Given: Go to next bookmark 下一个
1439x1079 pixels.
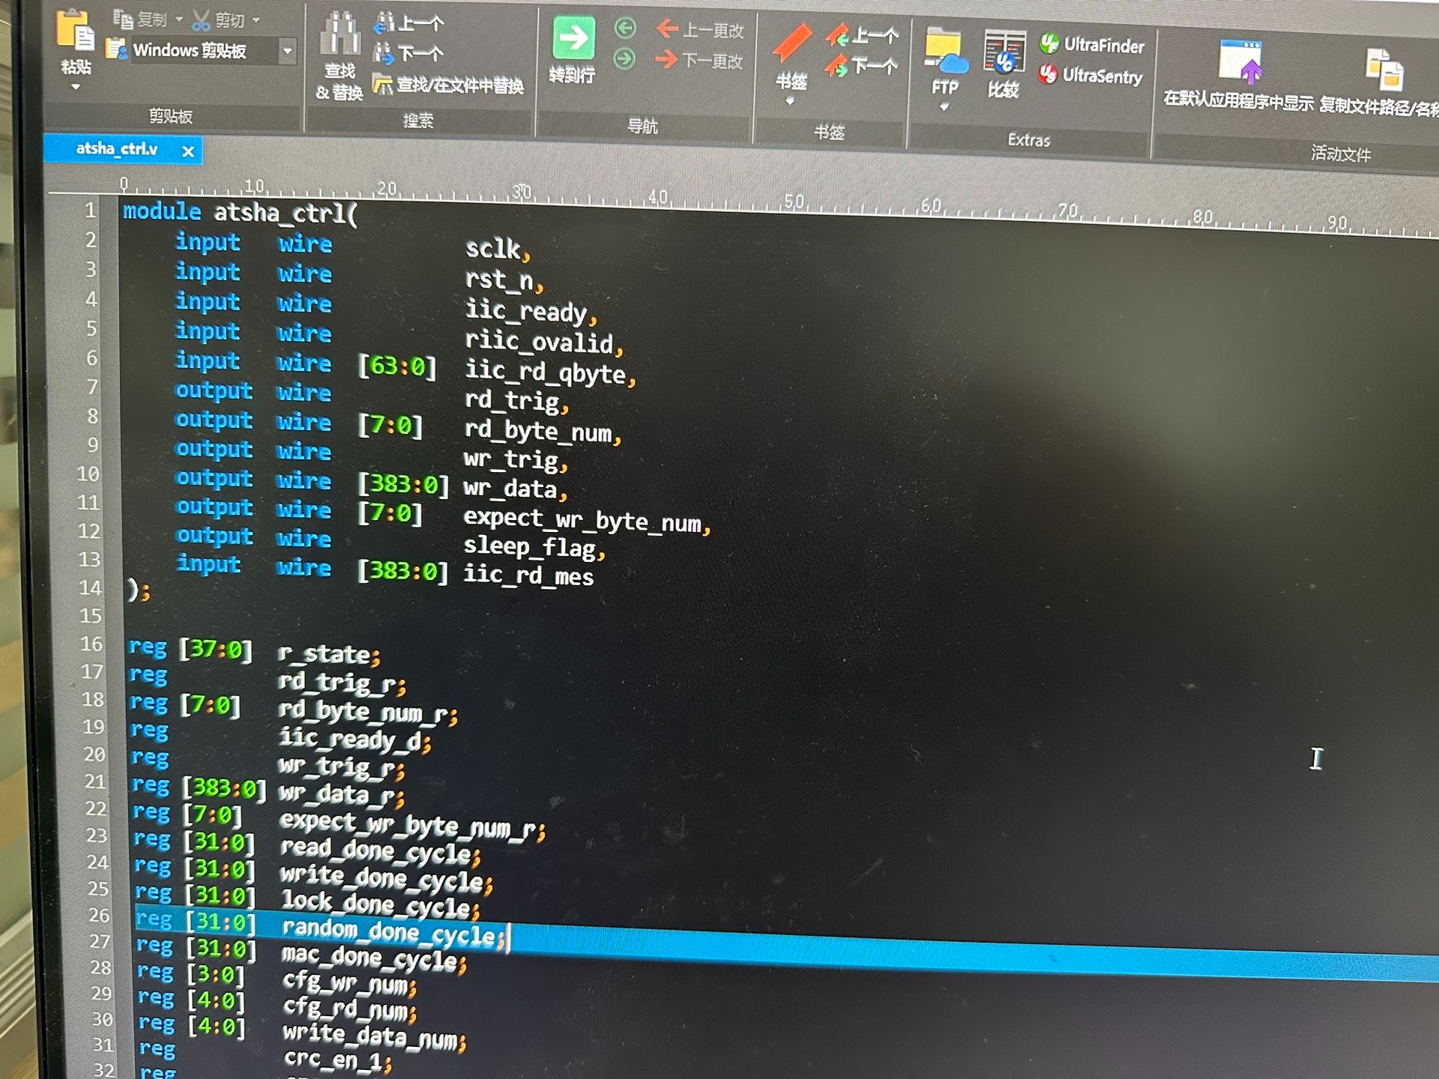Looking at the screenshot, I should click(x=861, y=67).
